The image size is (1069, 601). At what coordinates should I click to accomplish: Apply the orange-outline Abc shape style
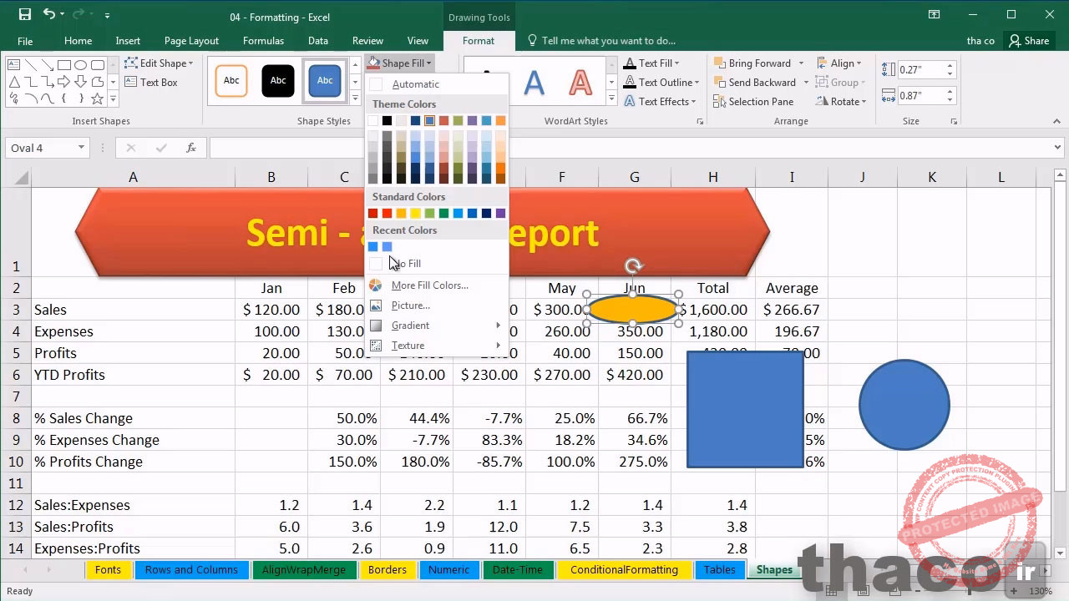click(231, 81)
